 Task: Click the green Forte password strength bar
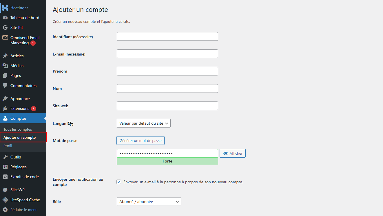click(167, 161)
